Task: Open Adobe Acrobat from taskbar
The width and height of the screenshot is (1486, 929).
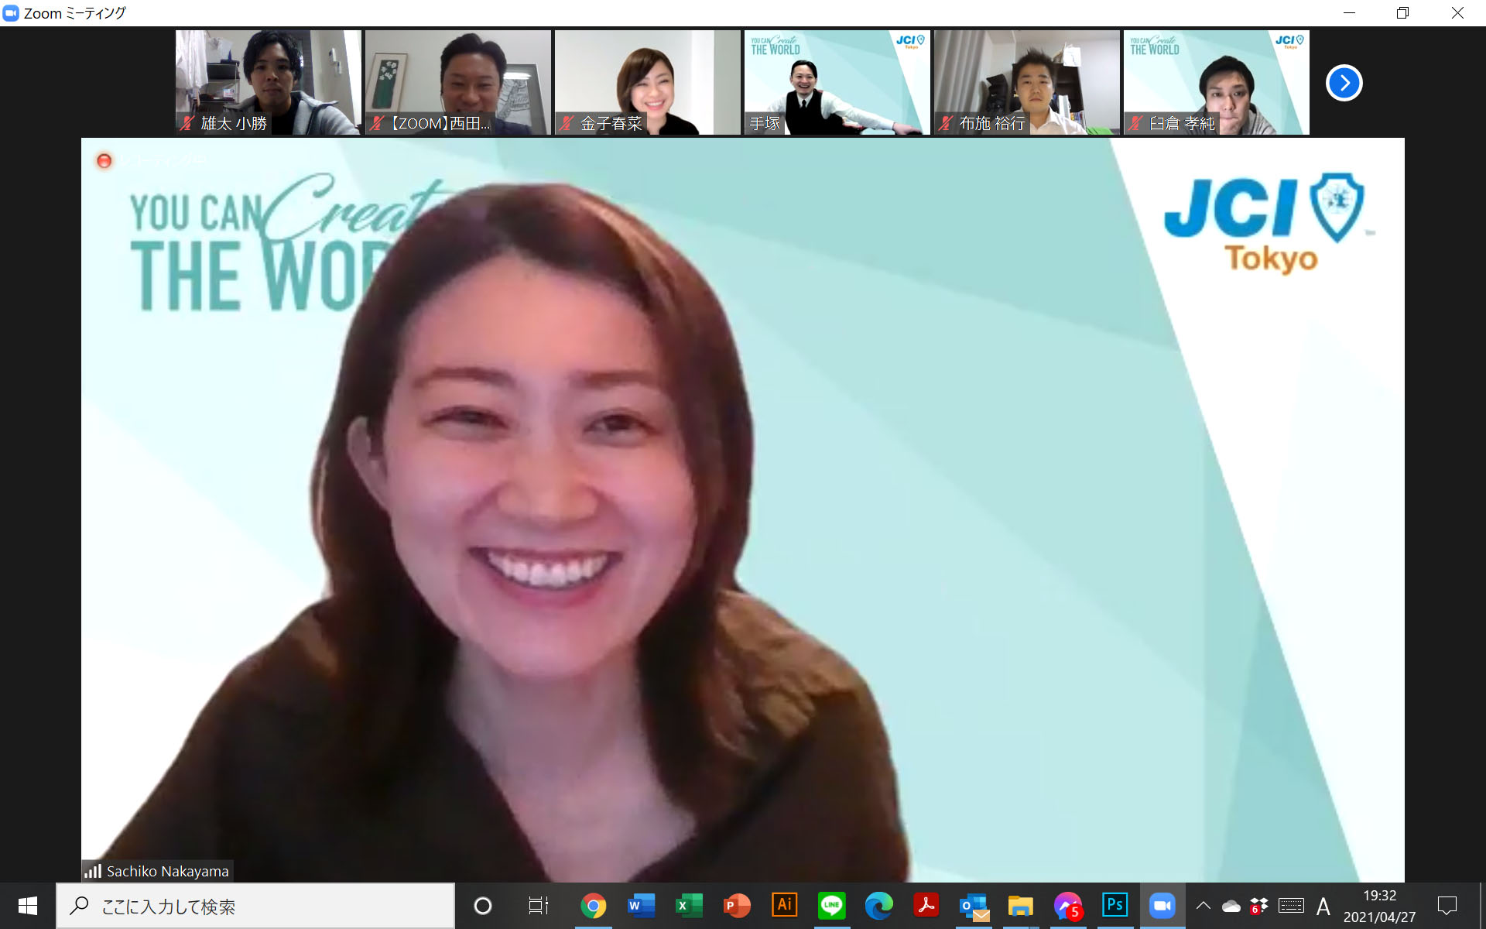Action: [x=926, y=905]
